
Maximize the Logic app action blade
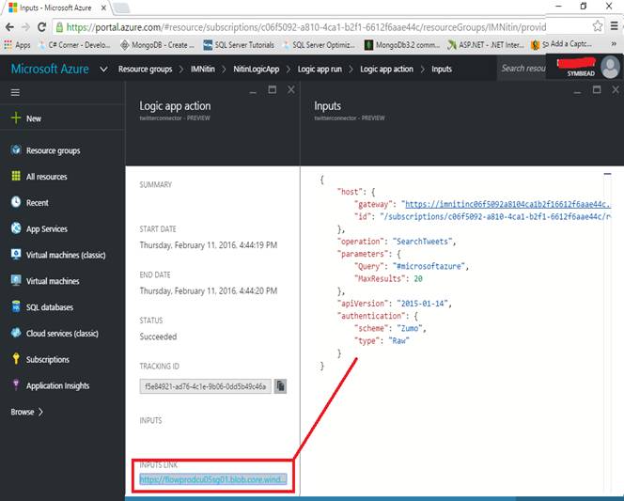273,89
